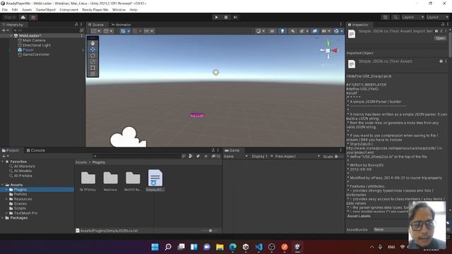Select the Scripts folder in Project tree

[x=20, y=208]
